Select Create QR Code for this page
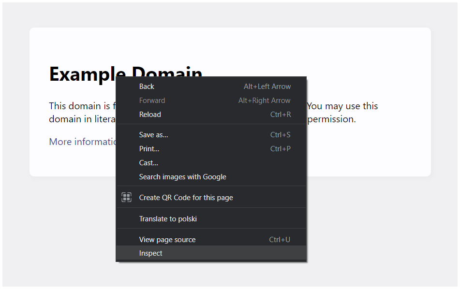The height and width of the screenshot is (289, 460). coord(211,198)
